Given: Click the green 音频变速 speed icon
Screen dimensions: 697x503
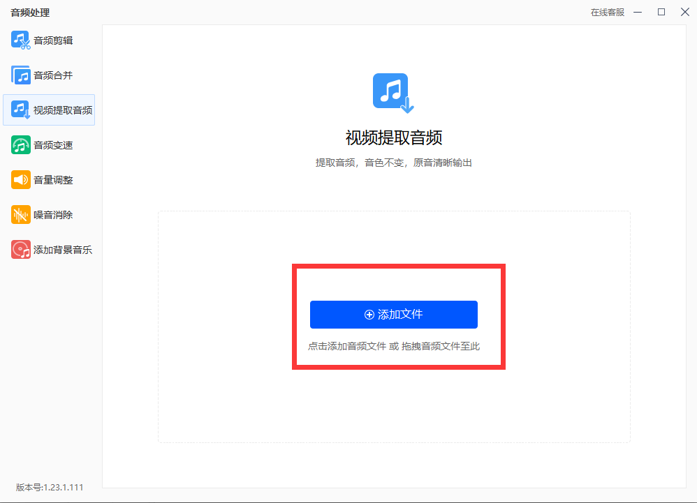Looking at the screenshot, I should point(21,144).
